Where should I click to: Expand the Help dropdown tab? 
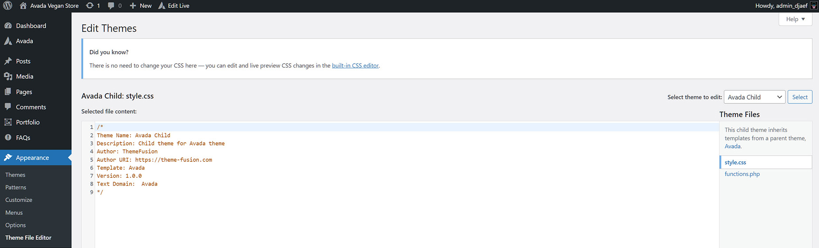[x=795, y=19]
